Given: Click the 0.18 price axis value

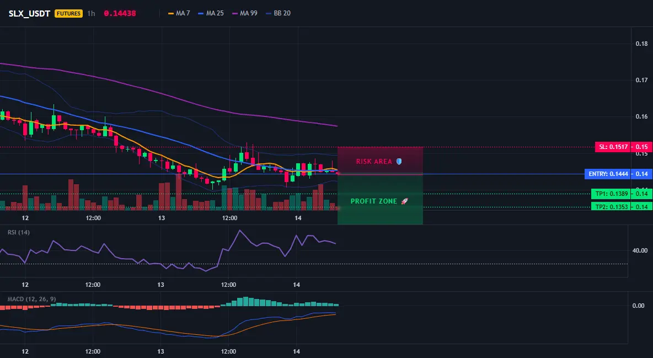Looking at the screenshot, I should 642,44.
